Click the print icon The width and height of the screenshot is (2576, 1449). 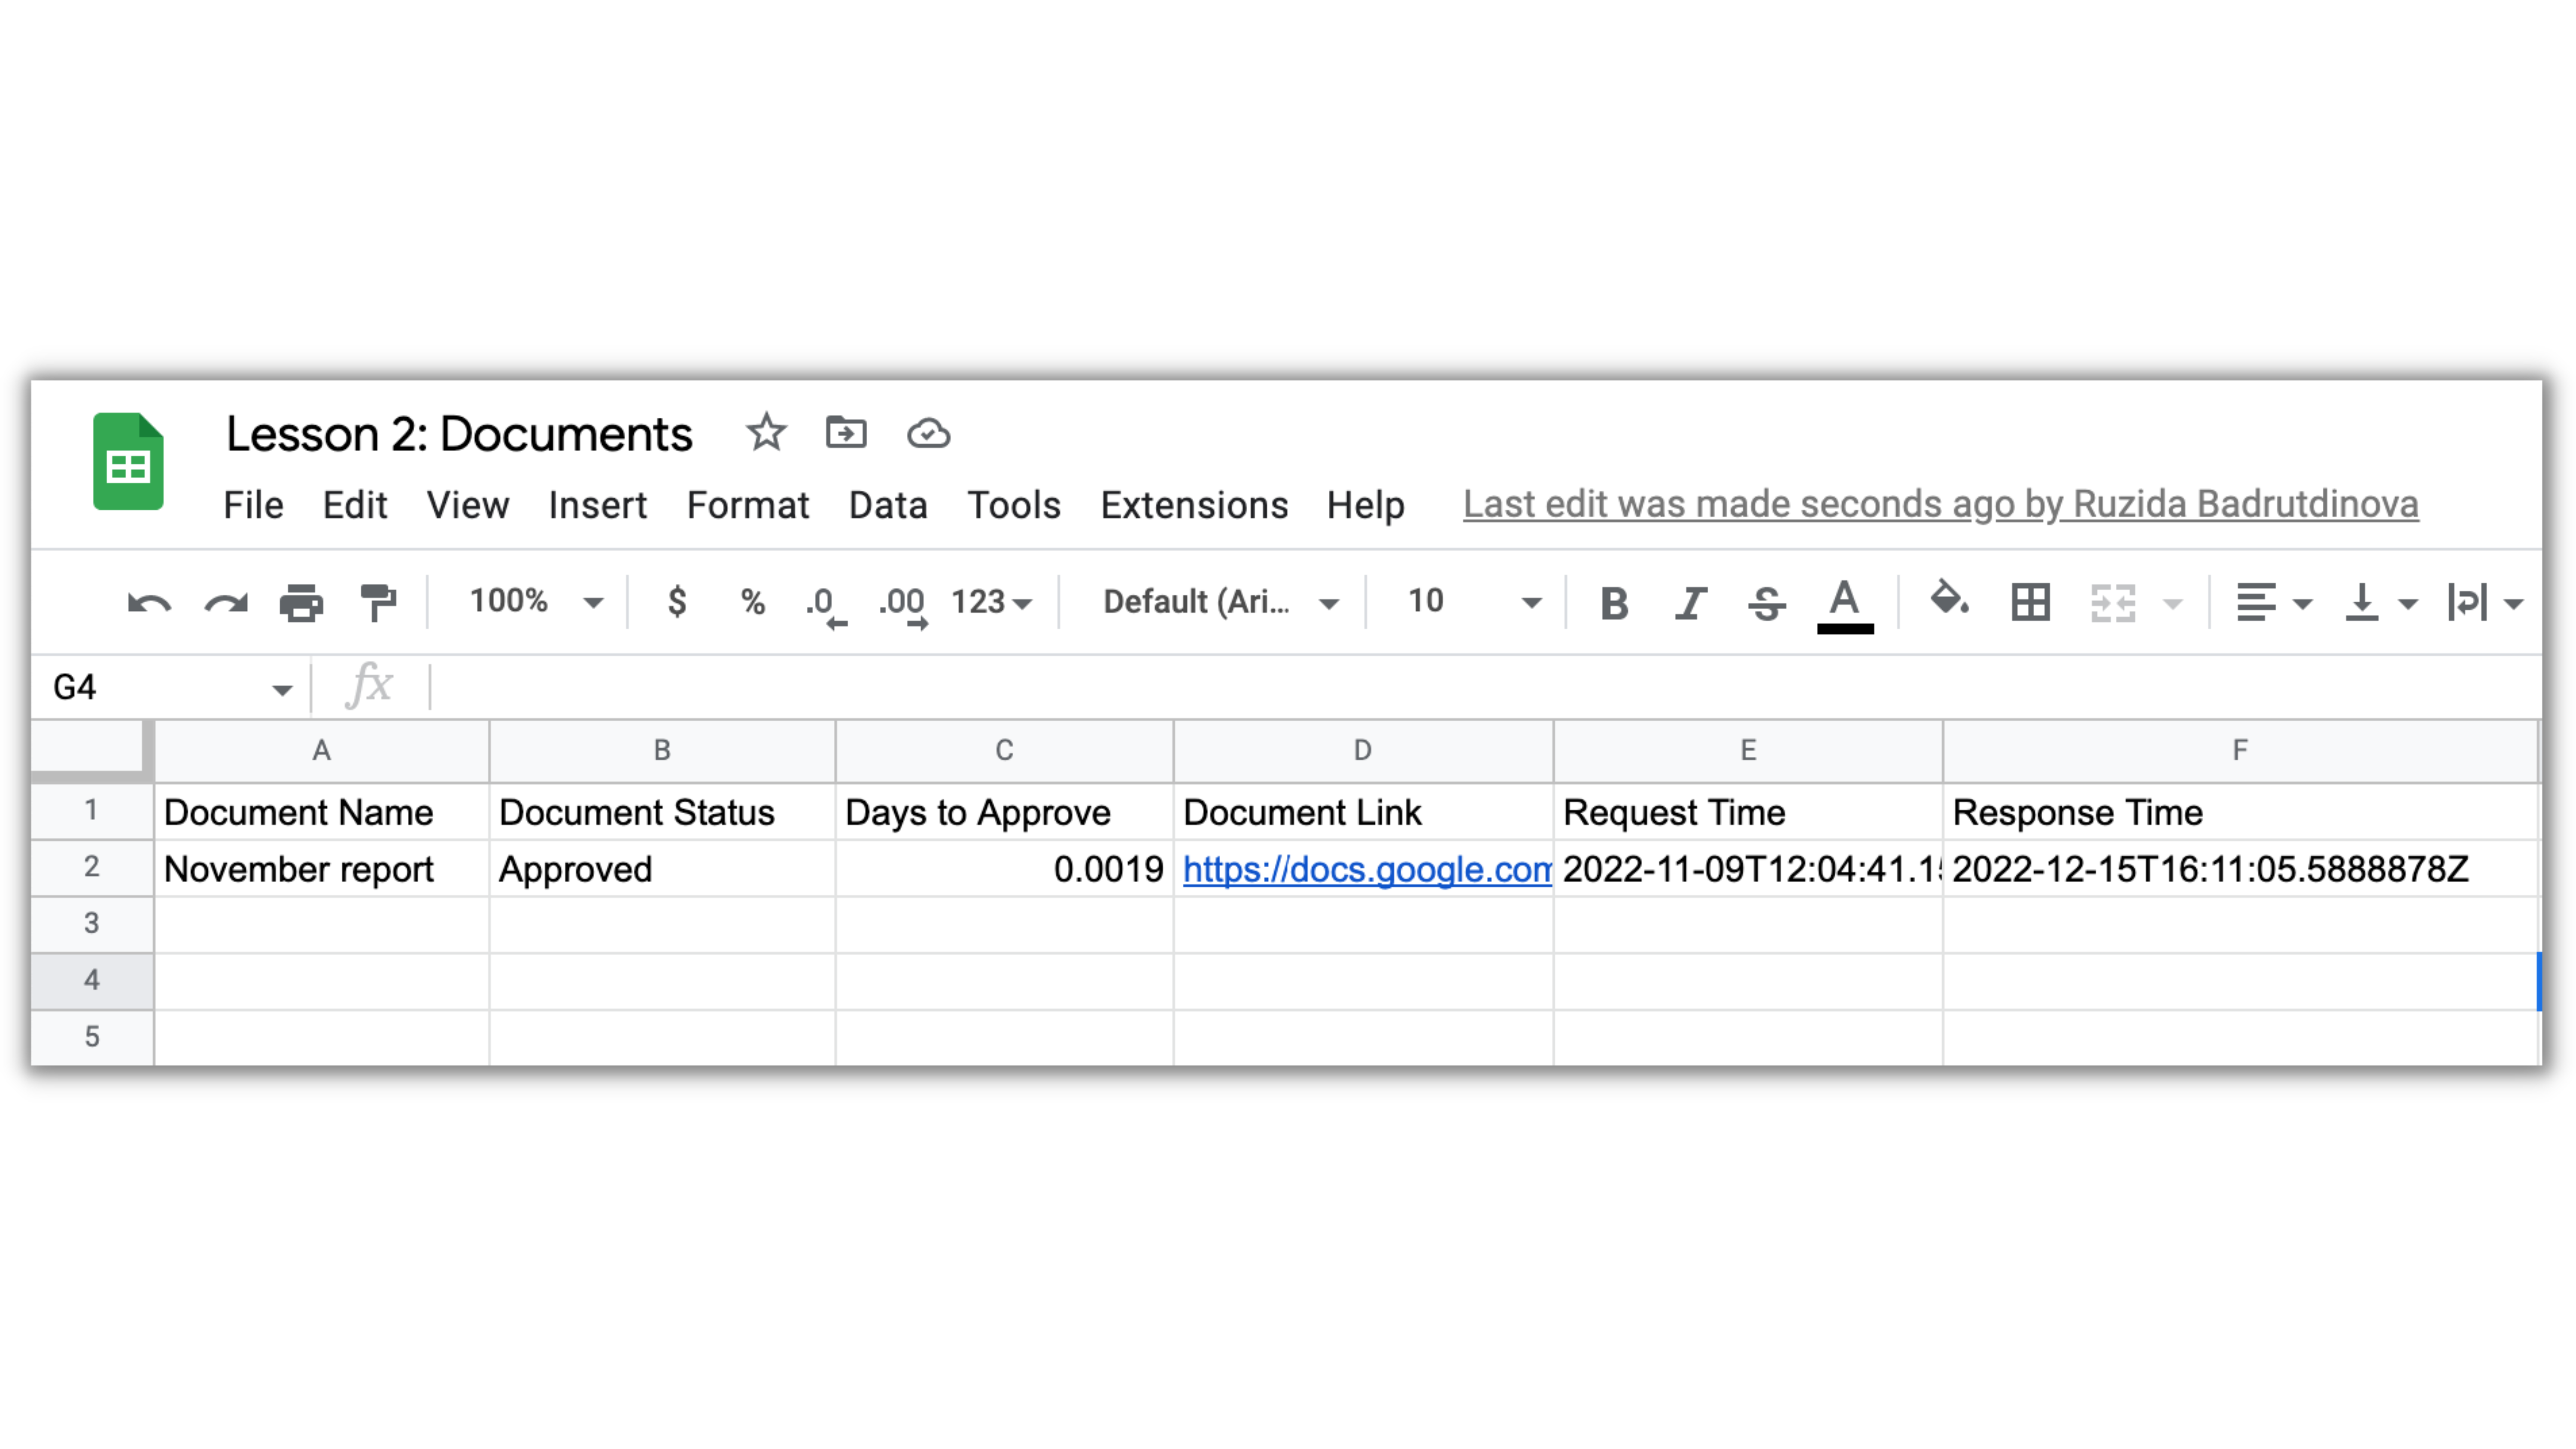301,603
